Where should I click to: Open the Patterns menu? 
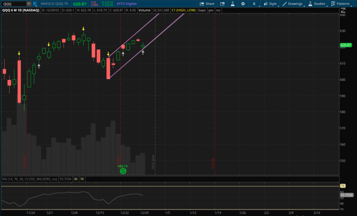(x=340, y=4)
